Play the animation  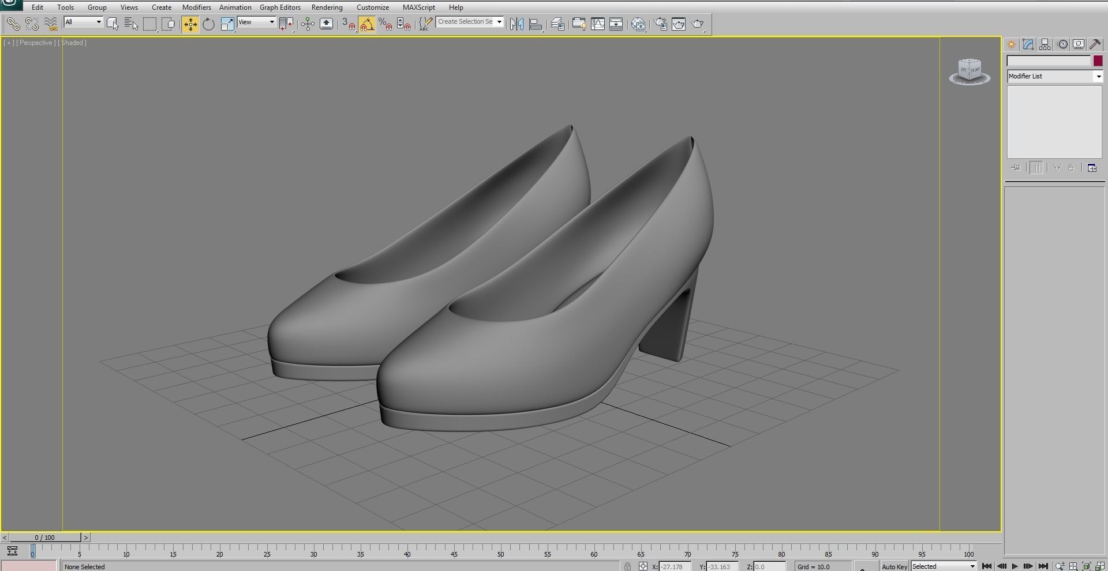pyautogui.click(x=1015, y=566)
